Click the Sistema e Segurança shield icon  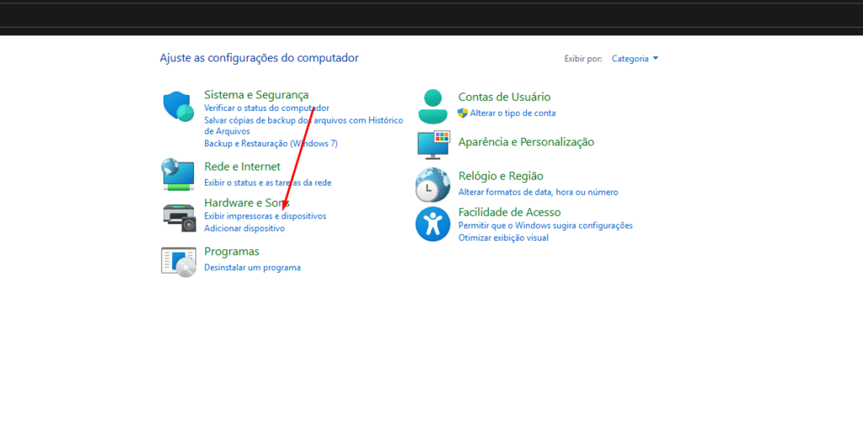(179, 107)
